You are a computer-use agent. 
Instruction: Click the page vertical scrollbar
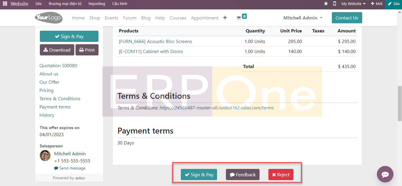point(400,103)
